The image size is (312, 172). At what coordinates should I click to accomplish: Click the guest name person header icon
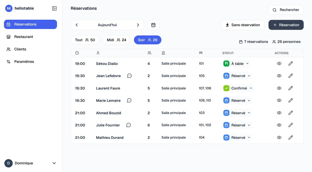click(98, 53)
